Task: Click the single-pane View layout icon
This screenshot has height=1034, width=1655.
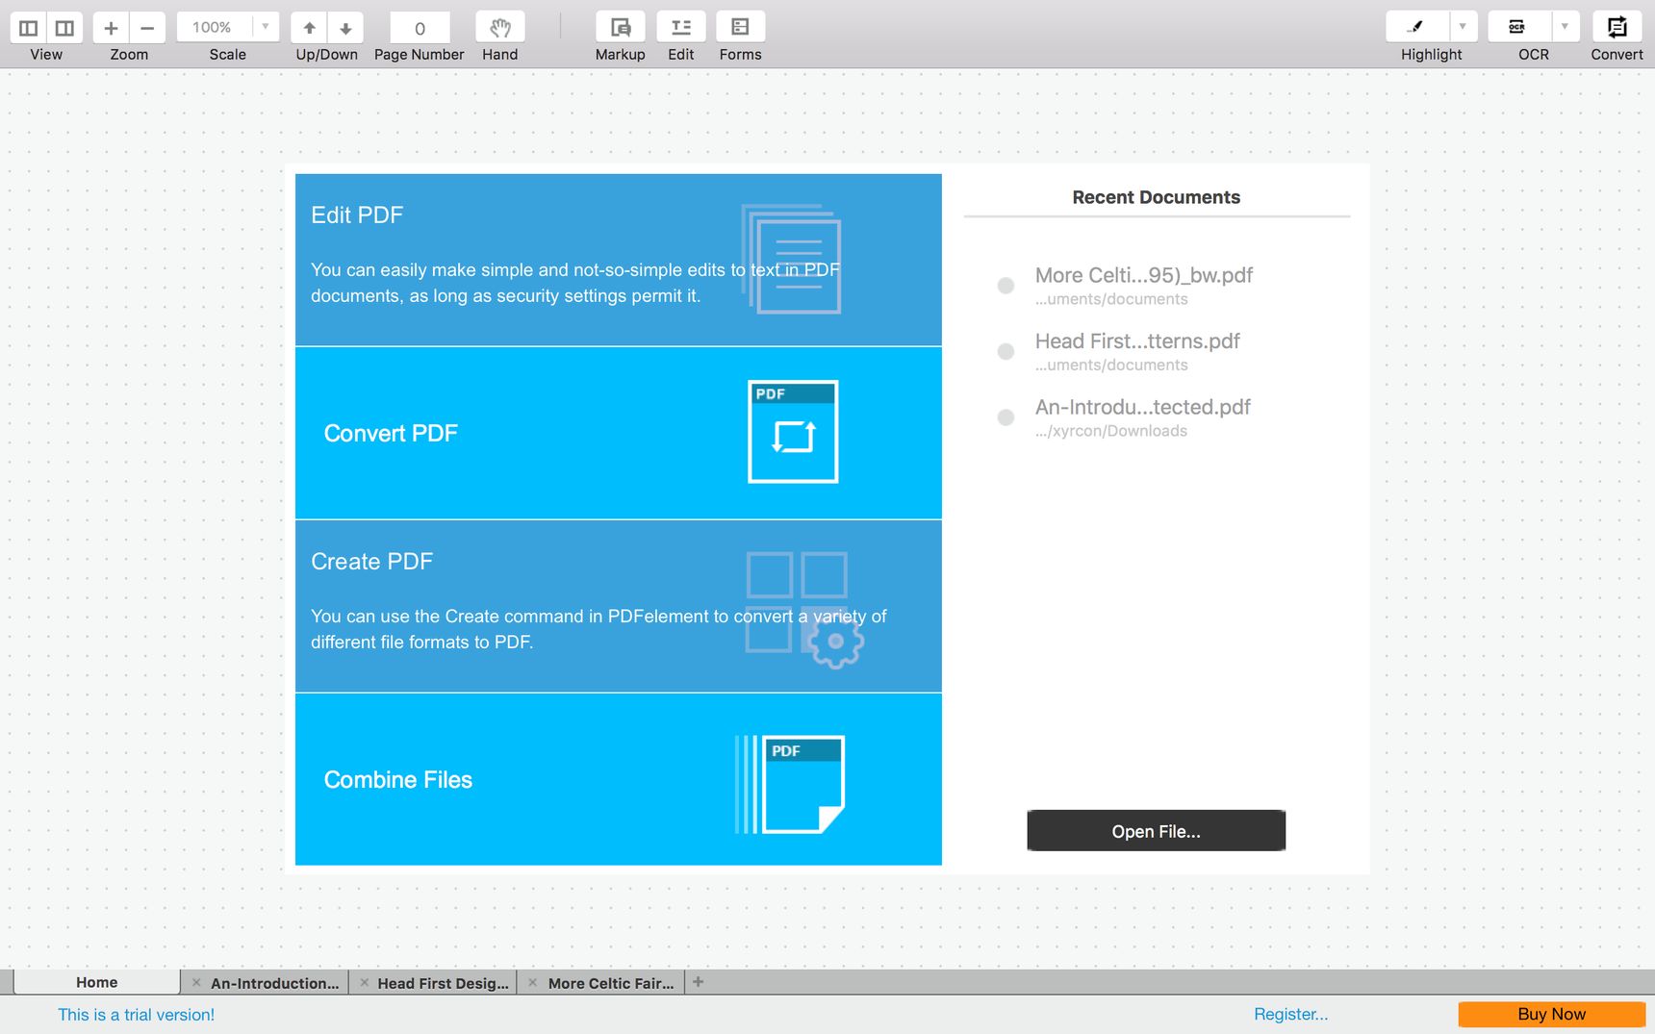Action: click(x=28, y=28)
